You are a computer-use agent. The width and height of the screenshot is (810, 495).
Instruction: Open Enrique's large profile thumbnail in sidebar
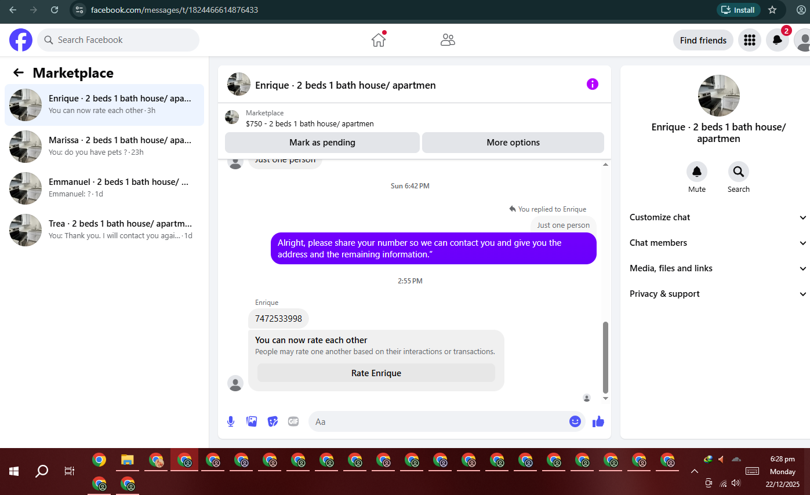coord(719,96)
